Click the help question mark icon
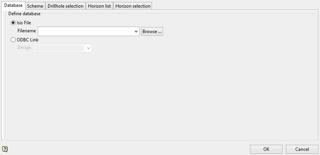Image resolution: width=320 pixels, height=155 pixels. (x=5, y=149)
